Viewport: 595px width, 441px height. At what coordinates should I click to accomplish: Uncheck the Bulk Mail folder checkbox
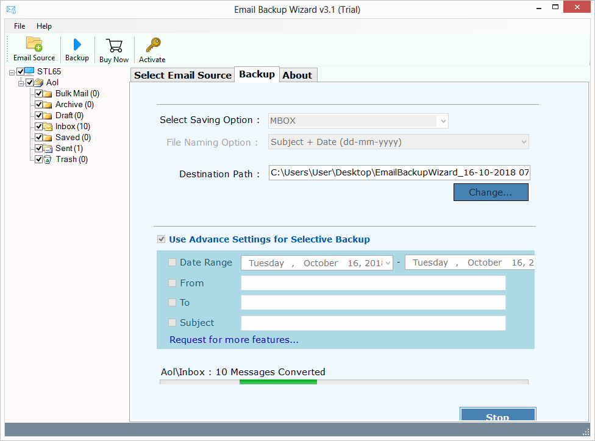(38, 93)
